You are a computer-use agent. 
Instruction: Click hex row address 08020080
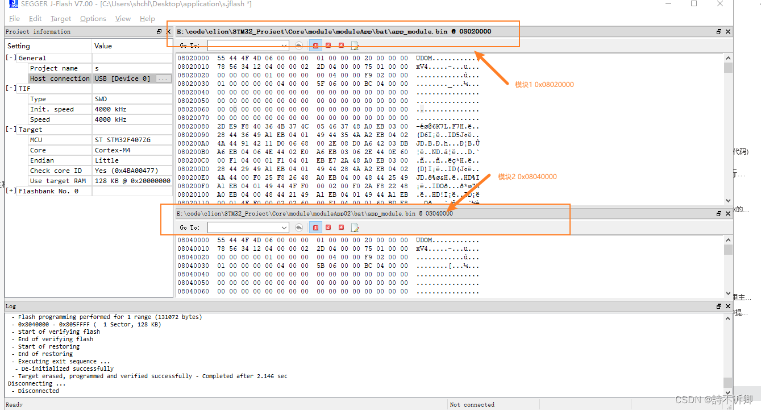[x=193, y=126]
